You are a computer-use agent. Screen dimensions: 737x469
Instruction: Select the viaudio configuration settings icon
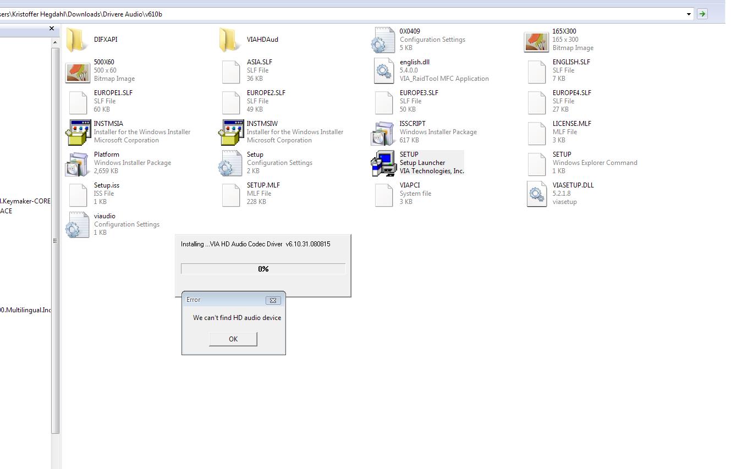click(77, 225)
